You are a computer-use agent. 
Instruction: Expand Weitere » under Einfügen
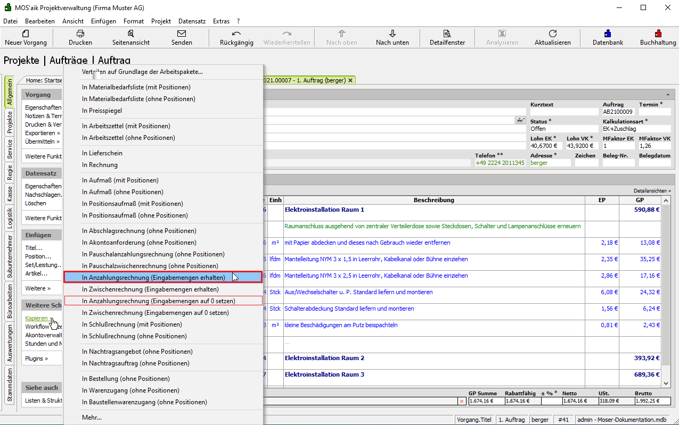click(38, 288)
